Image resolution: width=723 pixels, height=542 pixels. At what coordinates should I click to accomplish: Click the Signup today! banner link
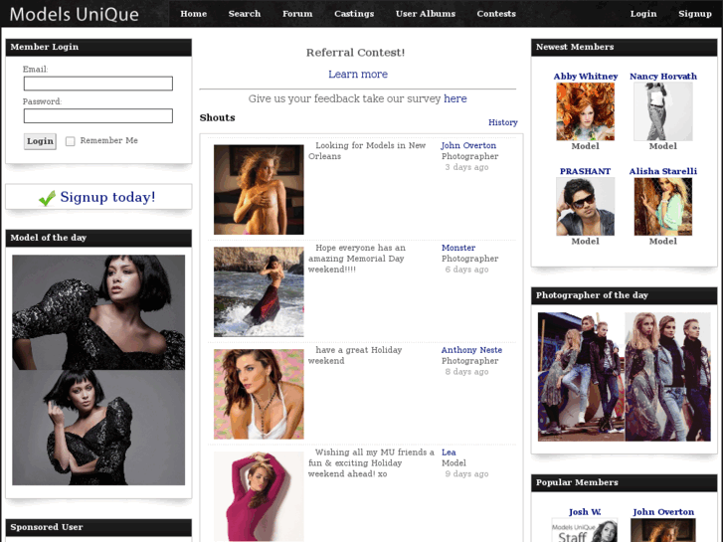click(107, 197)
